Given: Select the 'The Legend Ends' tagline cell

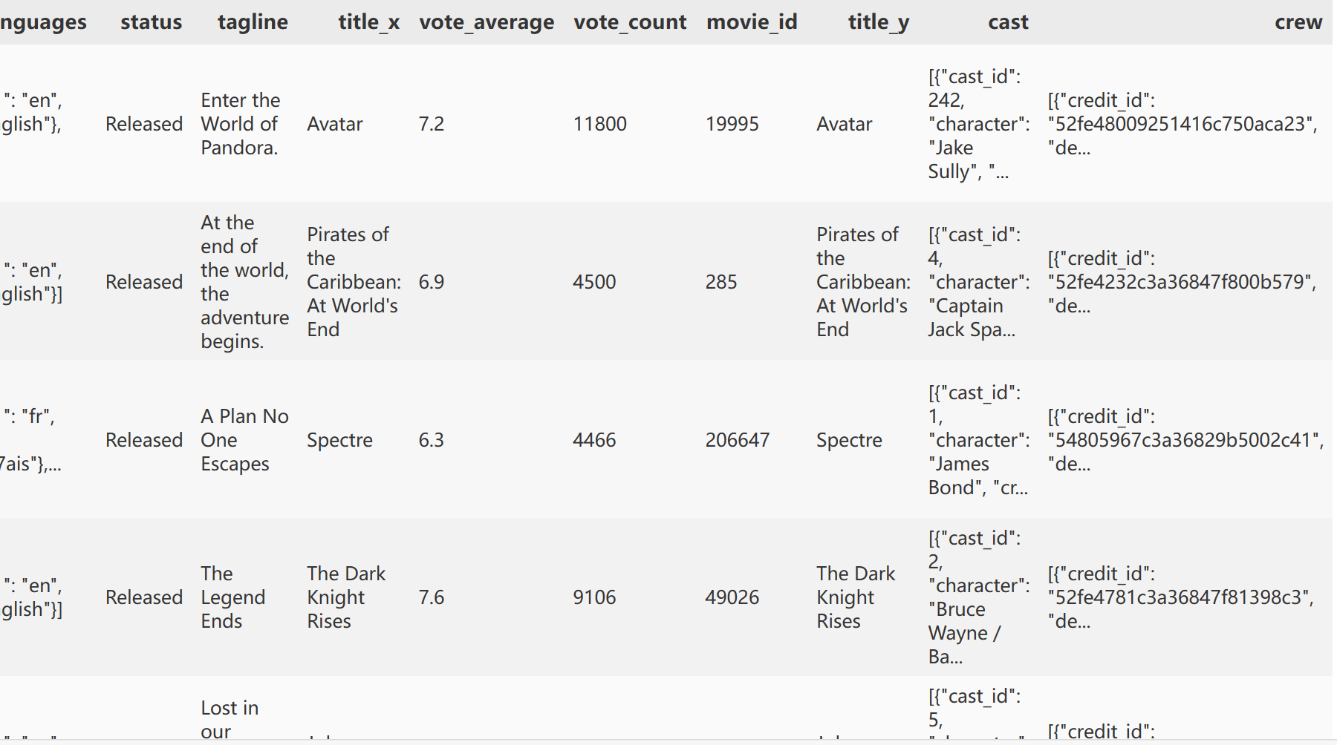Looking at the screenshot, I should 232,597.
